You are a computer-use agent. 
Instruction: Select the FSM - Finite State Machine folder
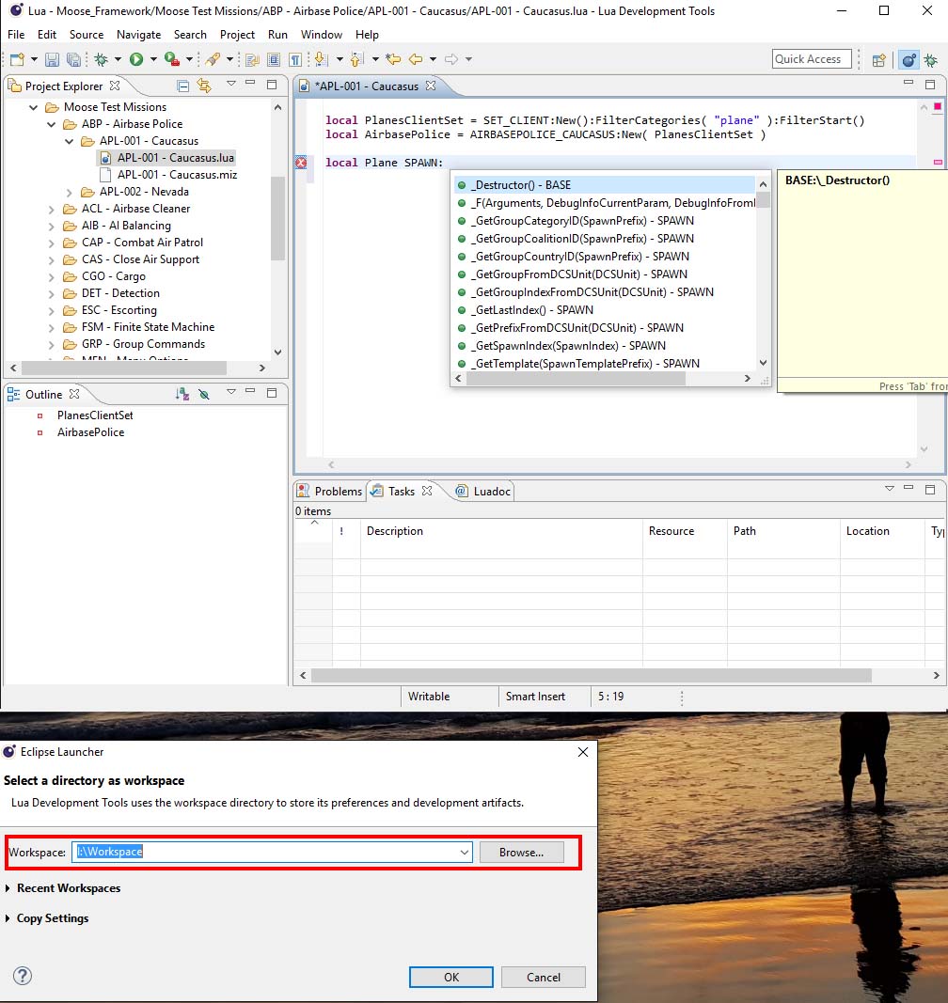(x=148, y=327)
